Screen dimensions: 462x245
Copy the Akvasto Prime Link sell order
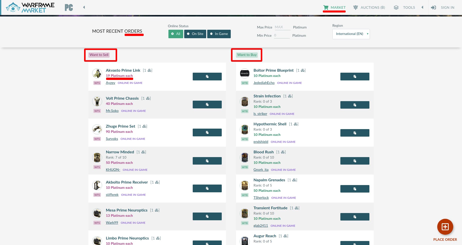tap(207, 76)
